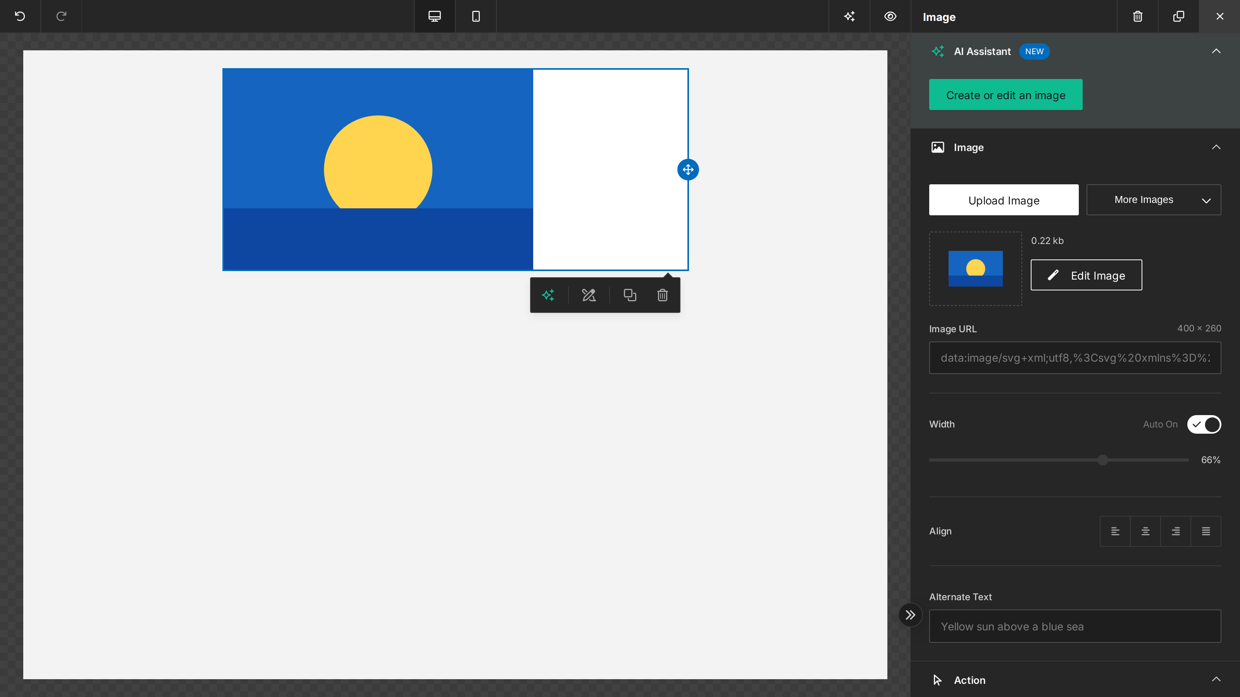The image size is (1240, 697).
Task: Preview with the eye icon
Action: click(890, 16)
